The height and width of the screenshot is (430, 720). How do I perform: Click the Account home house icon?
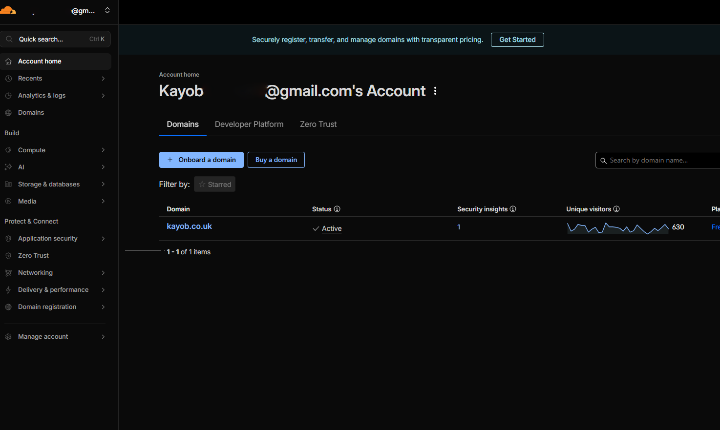(x=8, y=61)
